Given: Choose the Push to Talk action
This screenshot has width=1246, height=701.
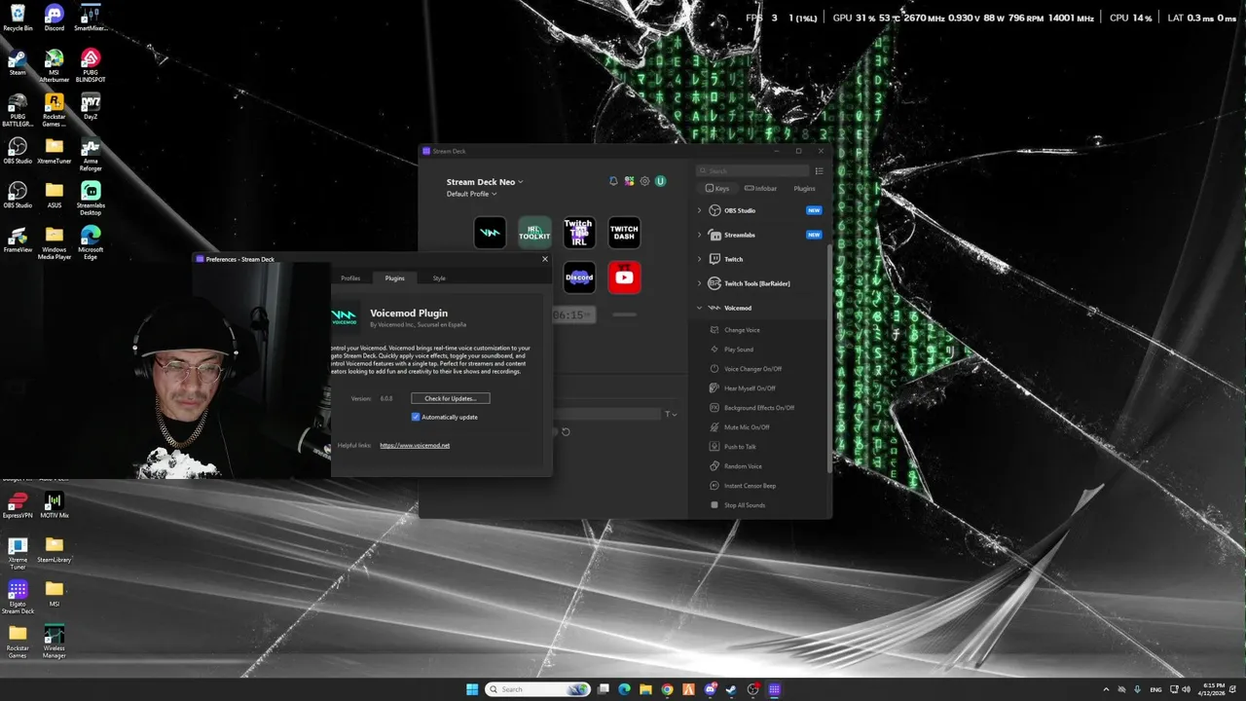Looking at the screenshot, I should point(740,447).
